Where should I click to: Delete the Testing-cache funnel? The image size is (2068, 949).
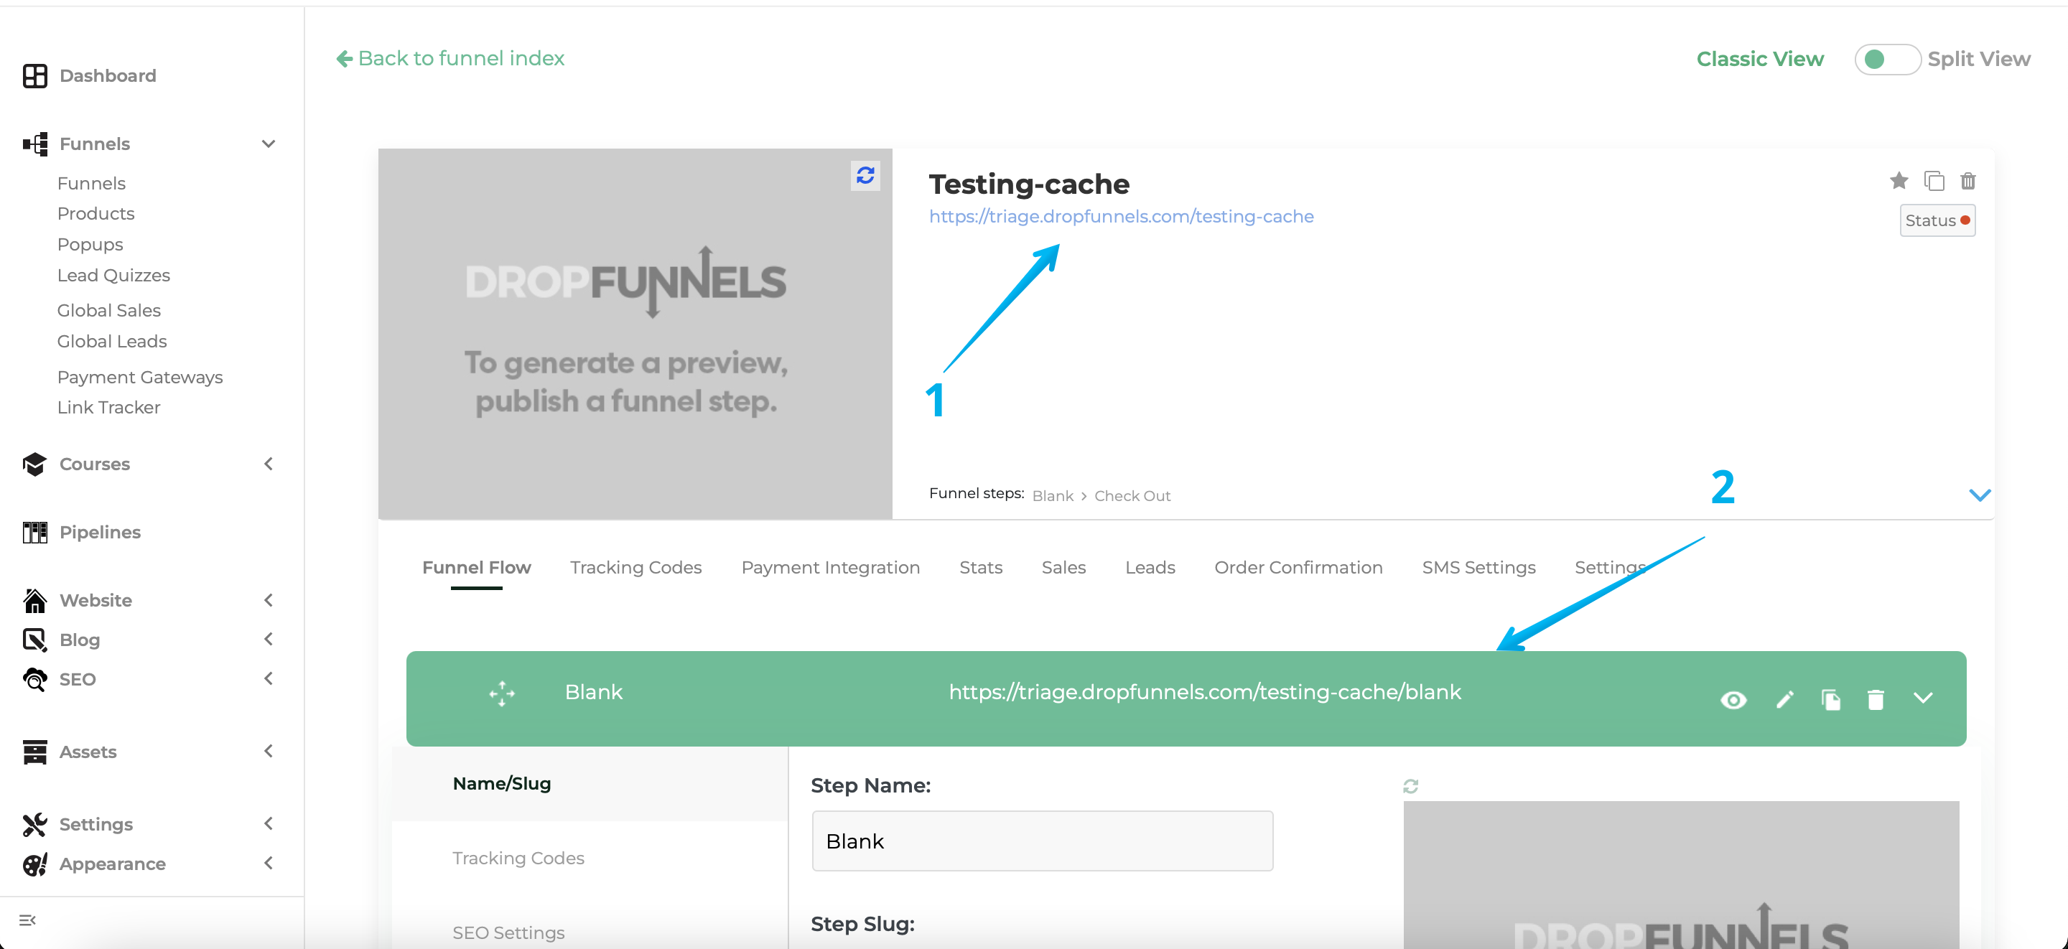pos(1967,181)
